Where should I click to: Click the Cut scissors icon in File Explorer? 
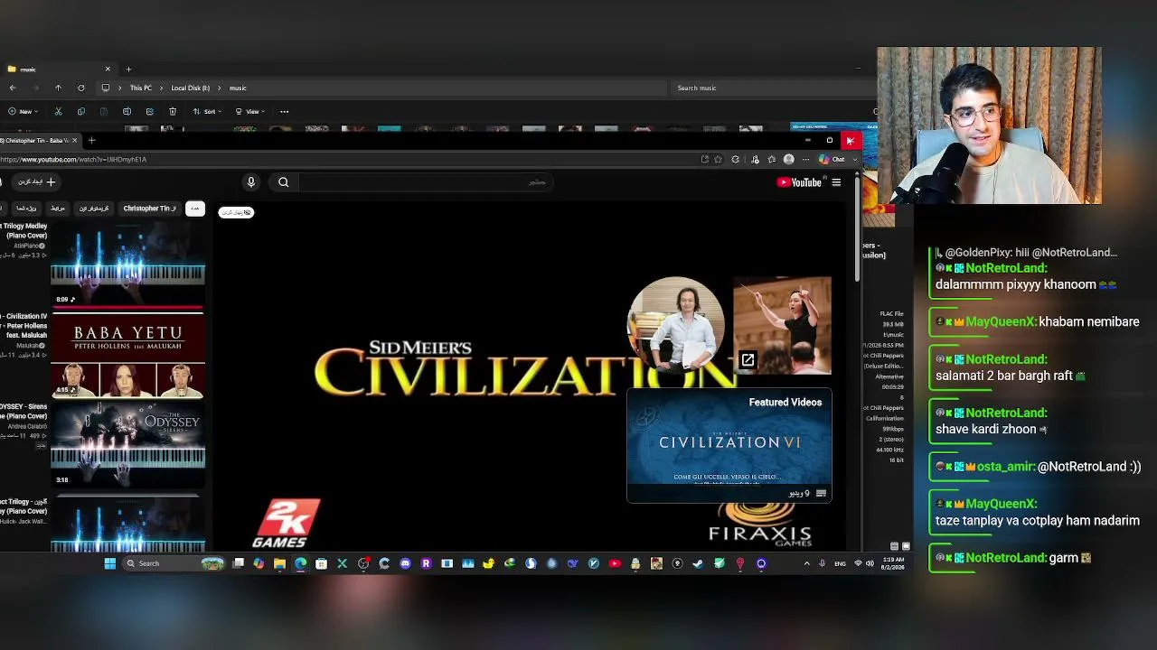(58, 112)
